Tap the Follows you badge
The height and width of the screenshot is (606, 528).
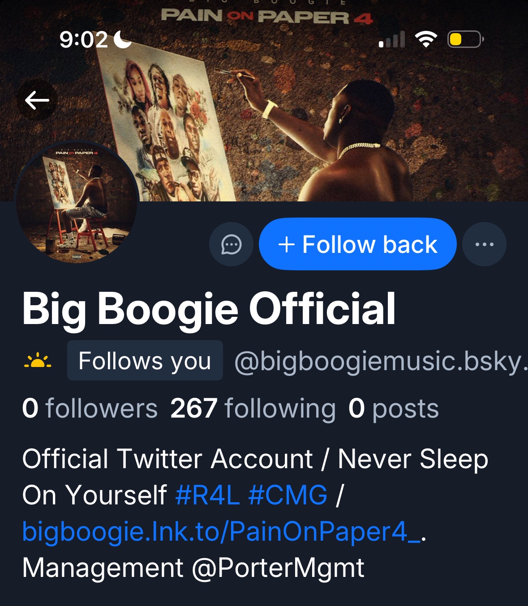click(145, 361)
